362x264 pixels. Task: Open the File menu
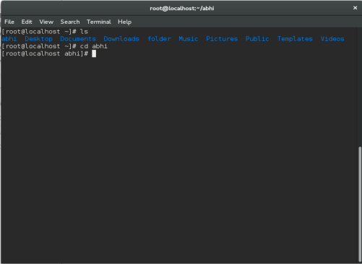(9, 22)
